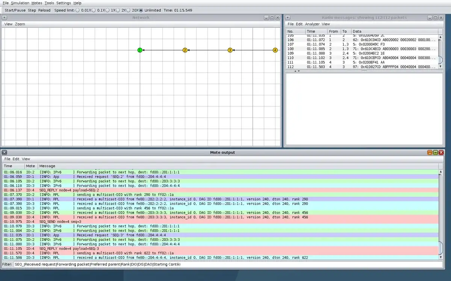Open View menu in Mote output
451x281 pixels.
click(26, 159)
